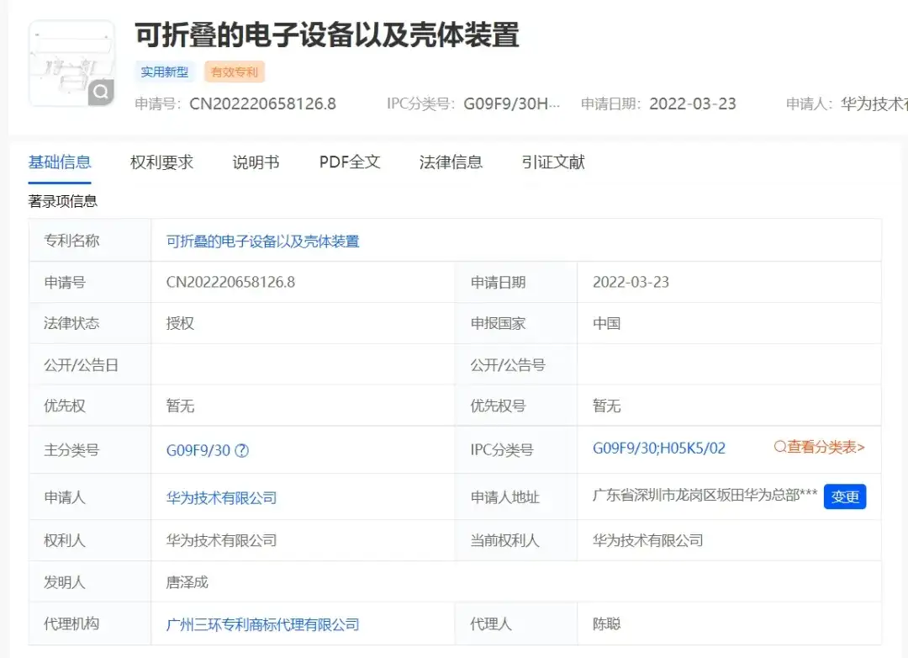Click the 主分类号 row label
The image size is (908, 658).
tap(71, 450)
